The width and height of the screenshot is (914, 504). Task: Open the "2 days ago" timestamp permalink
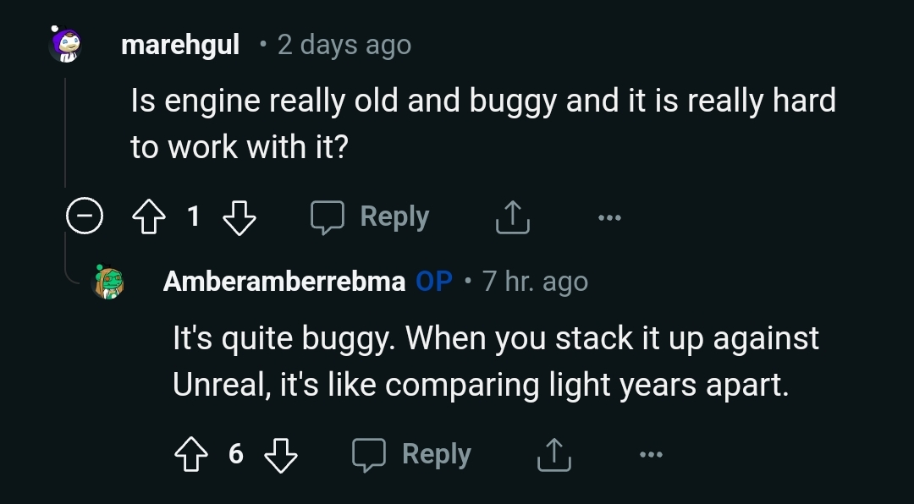point(344,45)
